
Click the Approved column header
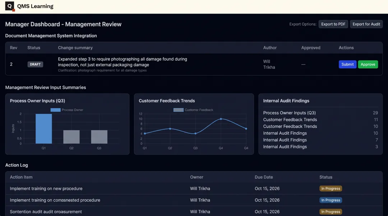tap(310, 48)
